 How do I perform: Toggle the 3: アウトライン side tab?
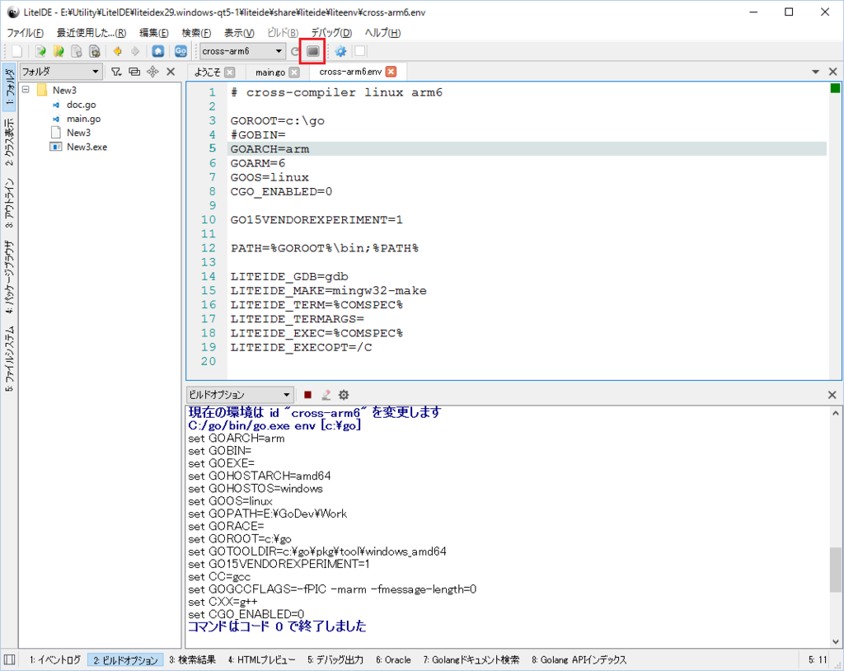(x=9, y=203)
